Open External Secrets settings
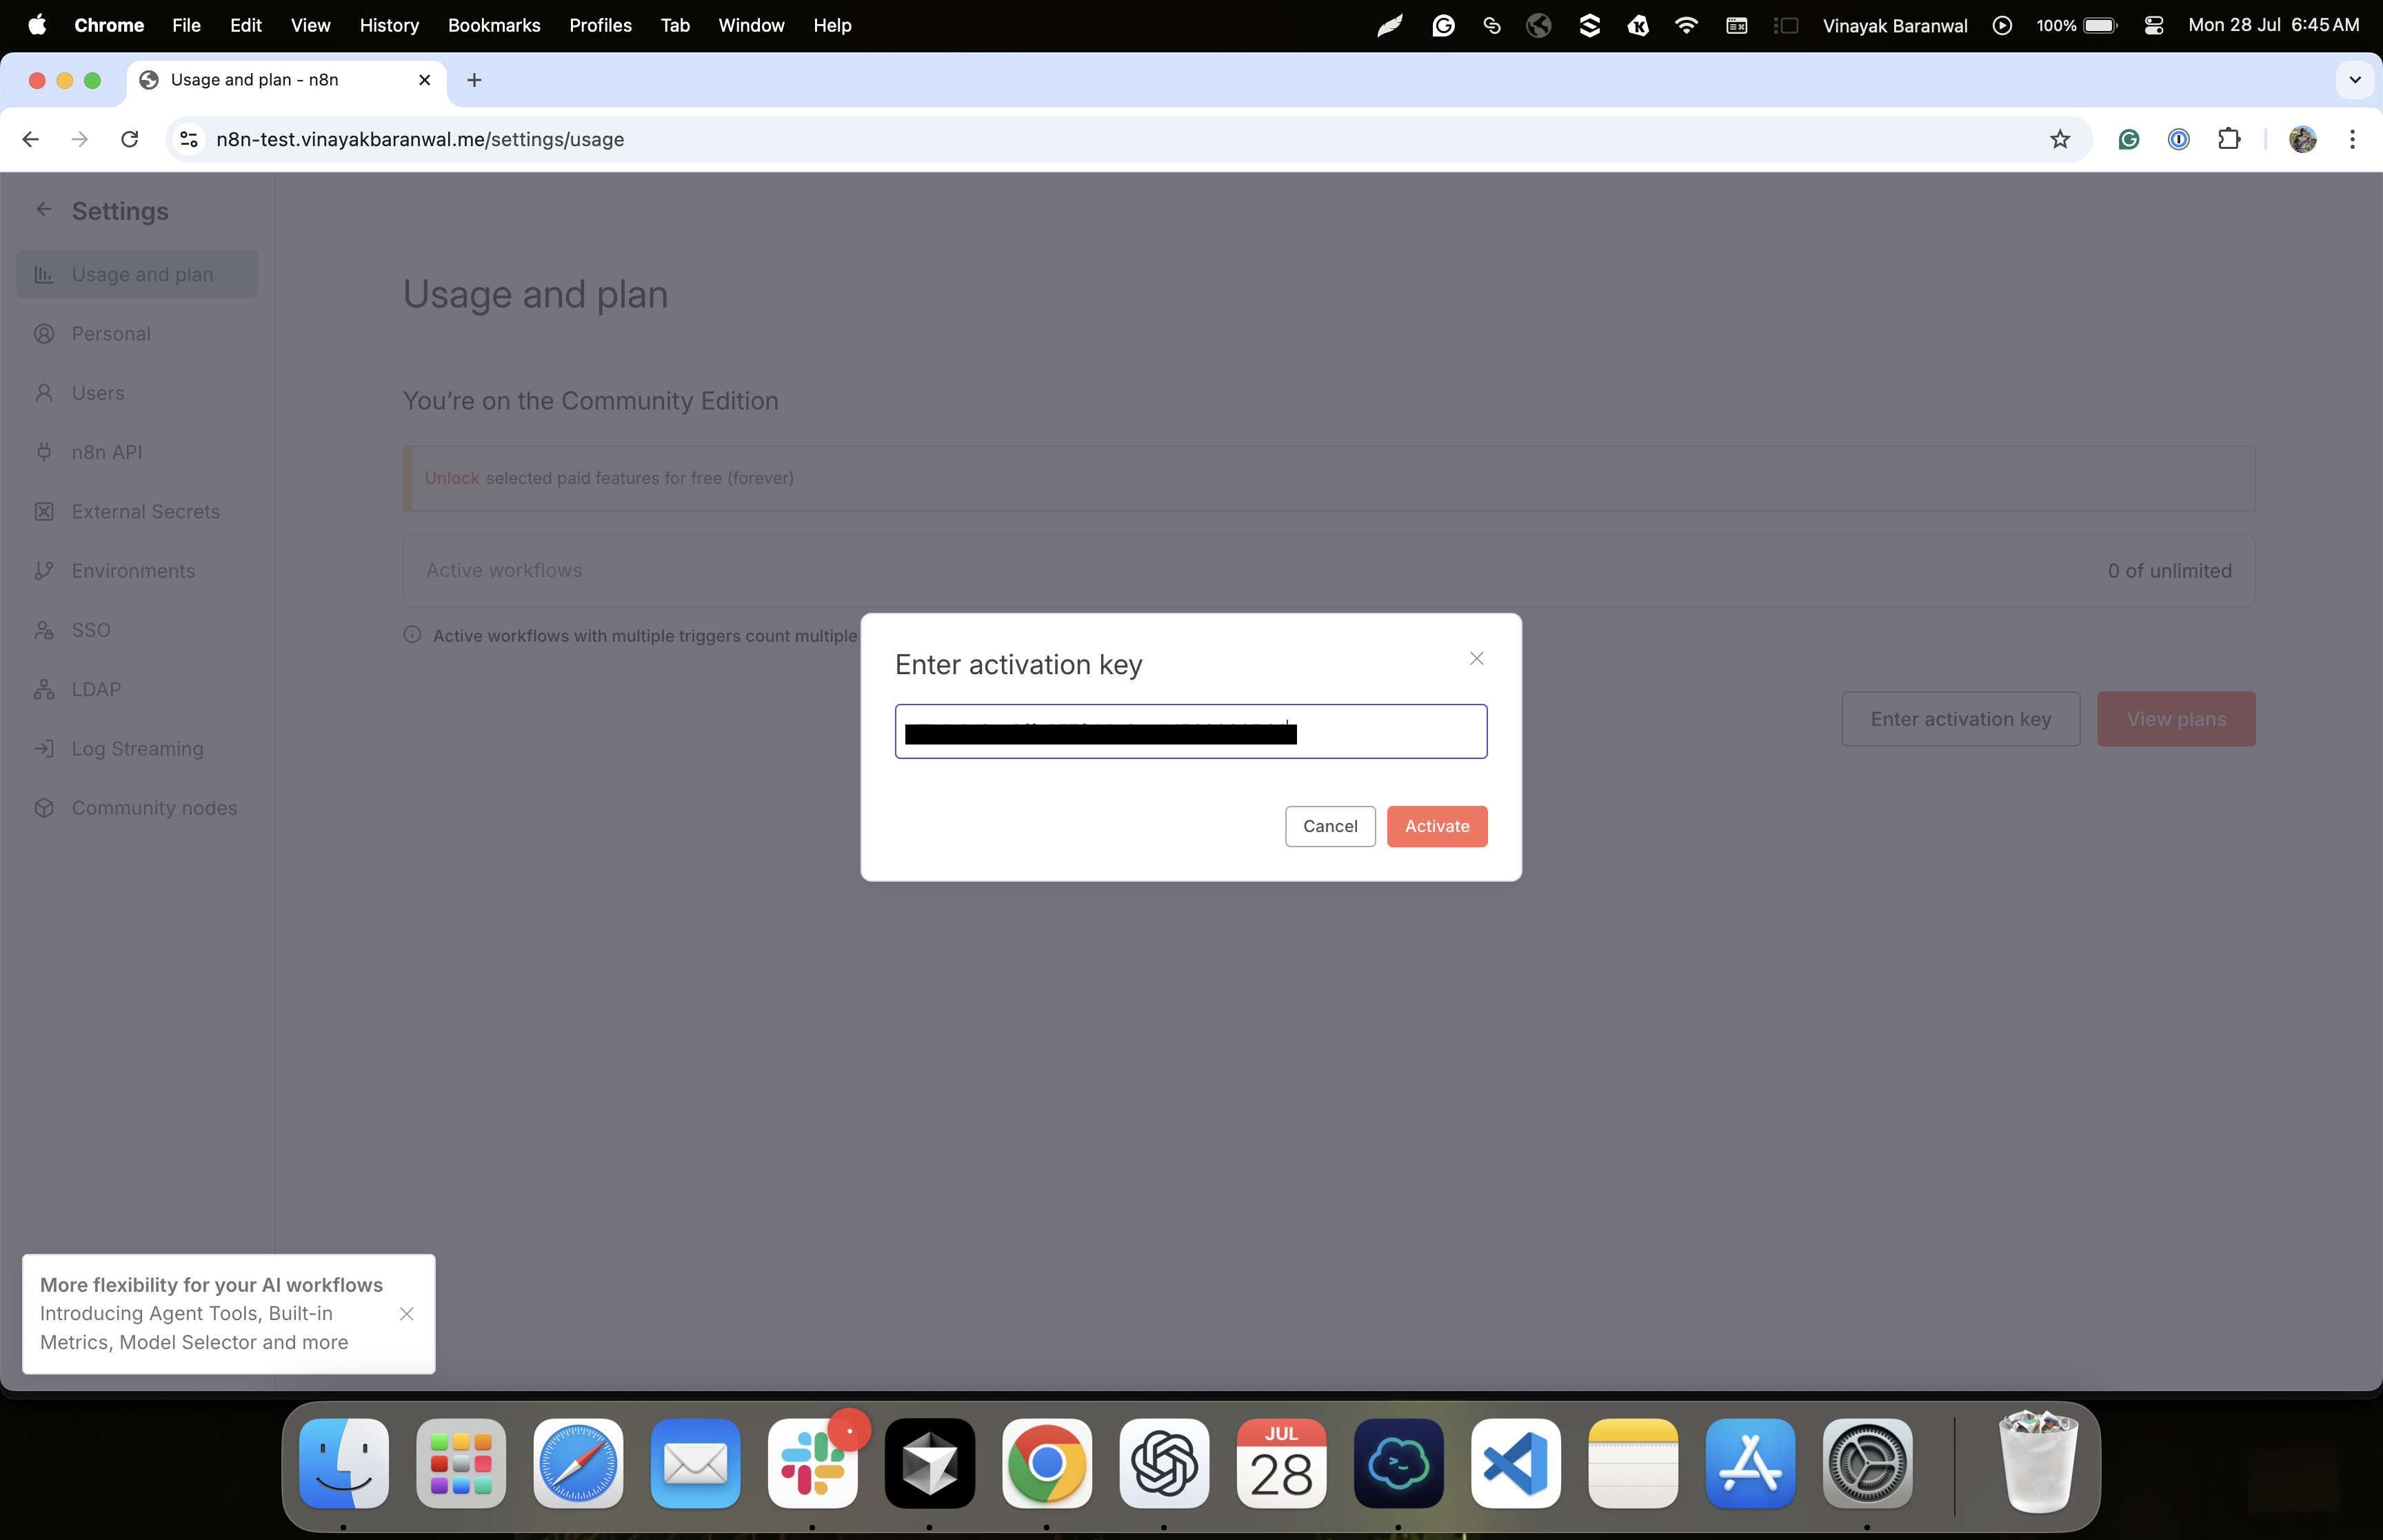 (x=146, y=511)
